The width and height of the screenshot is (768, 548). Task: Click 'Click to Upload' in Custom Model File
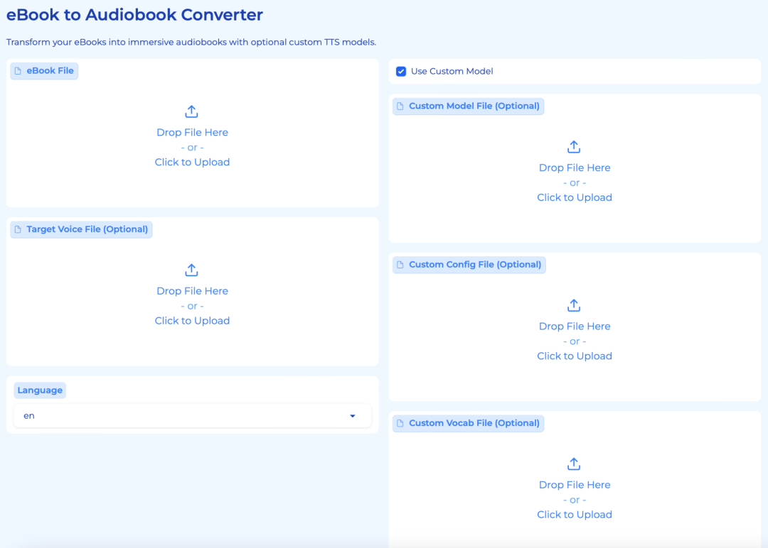click(x=575, y=198)
